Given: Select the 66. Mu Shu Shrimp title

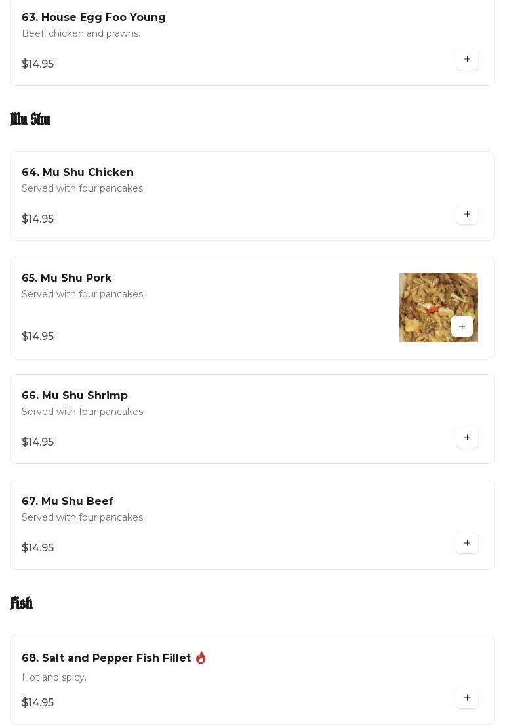Looking at the screenshot, I should pos(75,395).
